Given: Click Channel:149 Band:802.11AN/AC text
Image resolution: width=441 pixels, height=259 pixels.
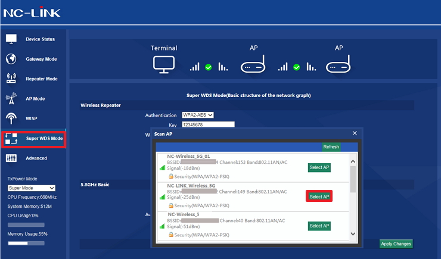Looking at the screenshot, I should (253, 192).
